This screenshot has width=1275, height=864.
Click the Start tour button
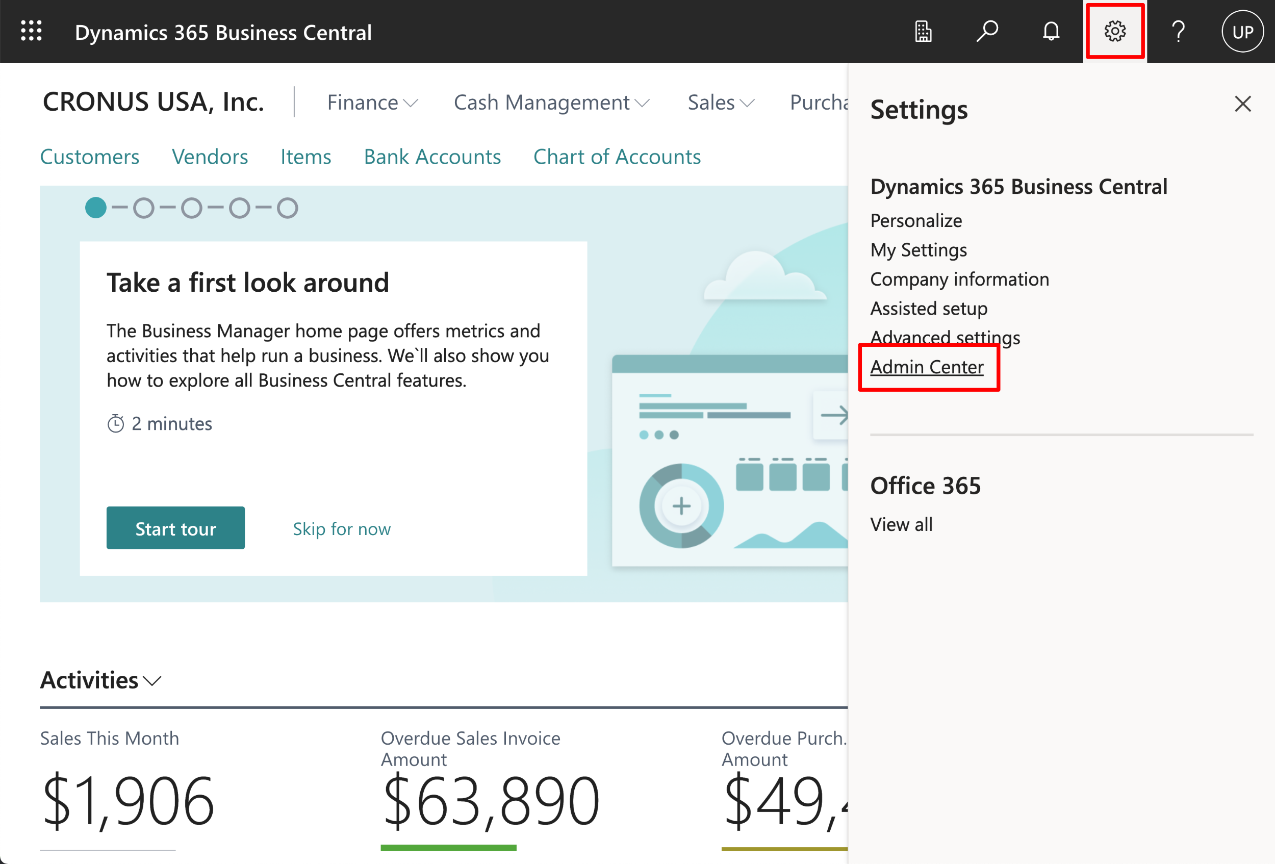pos(175,528)
